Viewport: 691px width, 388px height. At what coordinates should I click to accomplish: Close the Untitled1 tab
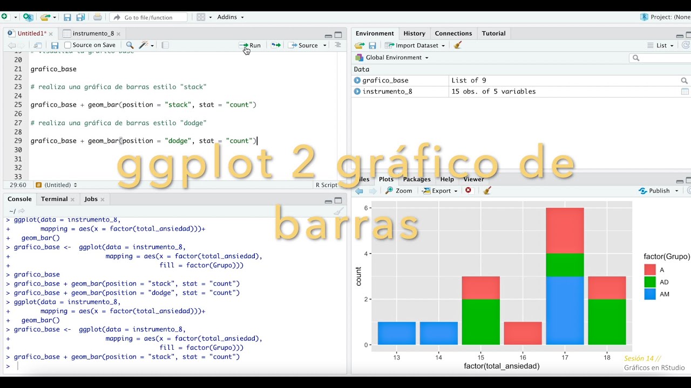51,34
